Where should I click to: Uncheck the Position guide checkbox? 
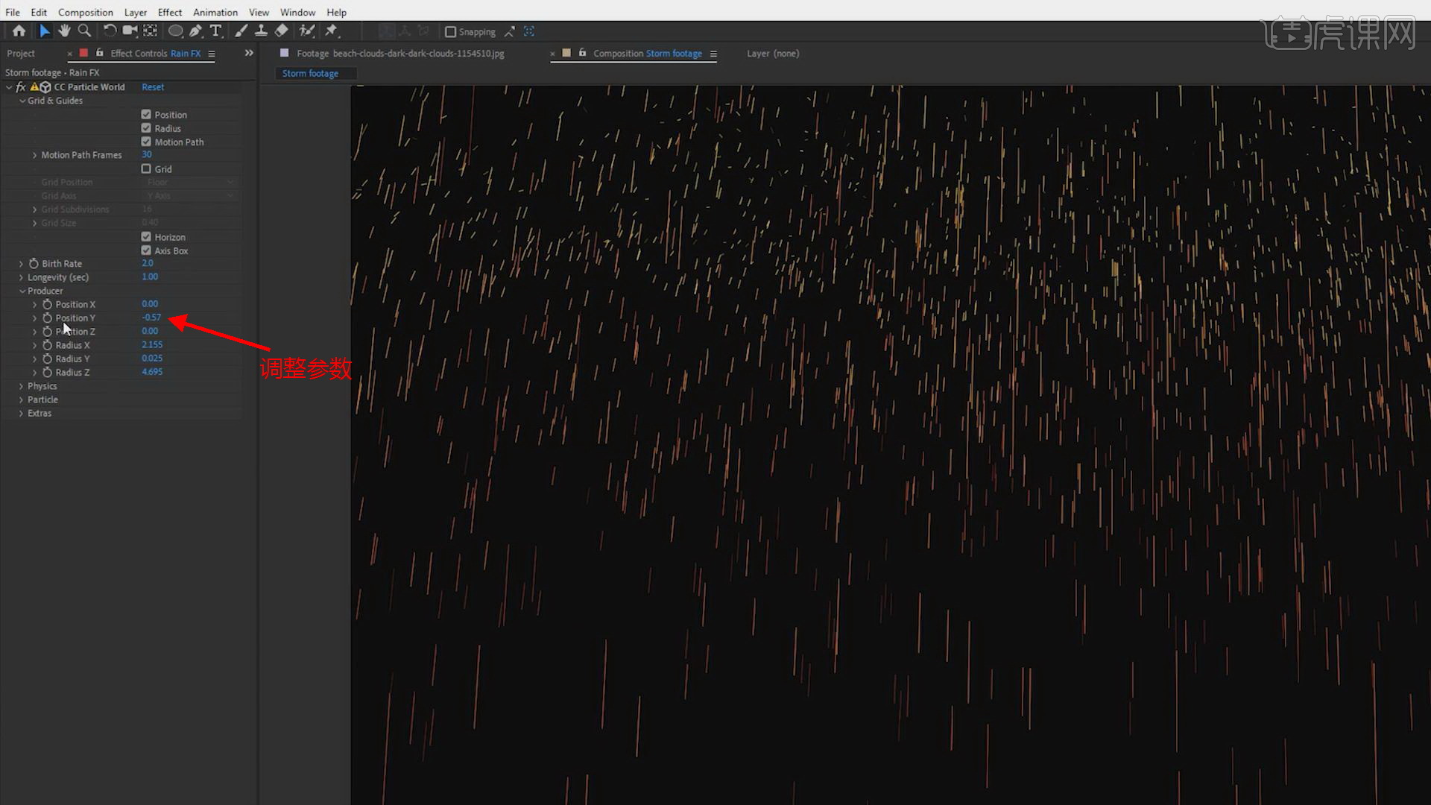(146, 115)
